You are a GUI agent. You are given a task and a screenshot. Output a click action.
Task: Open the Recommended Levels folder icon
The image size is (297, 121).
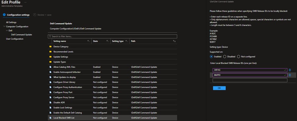50,52
